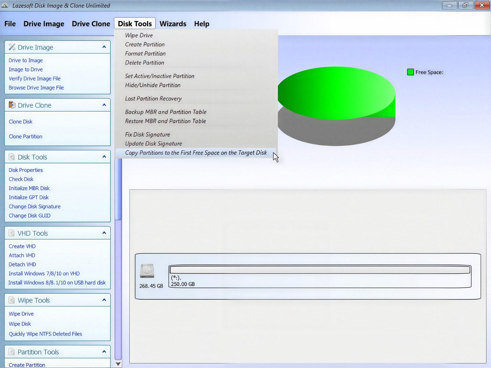Collapse the Partition Tools panel

[x=104, y=352]
